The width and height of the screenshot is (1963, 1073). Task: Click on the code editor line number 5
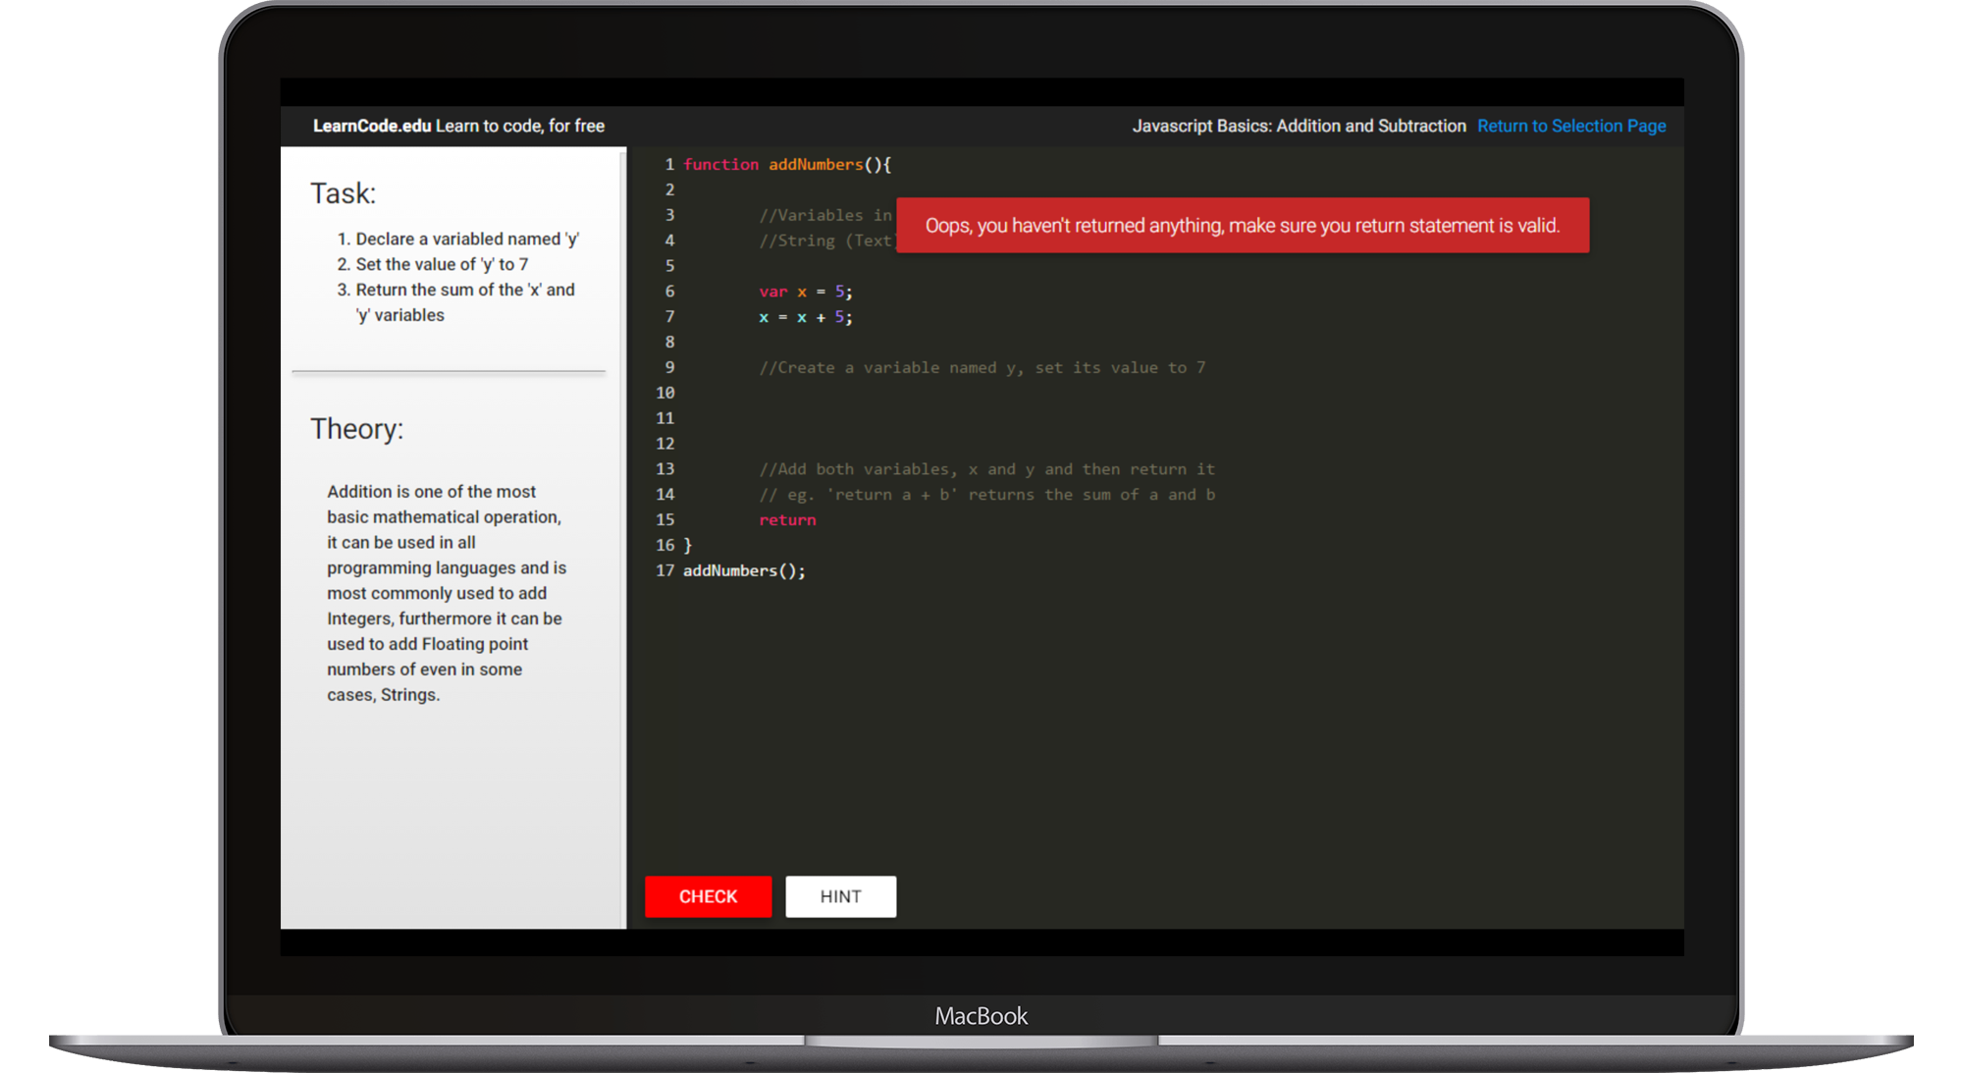669,266
